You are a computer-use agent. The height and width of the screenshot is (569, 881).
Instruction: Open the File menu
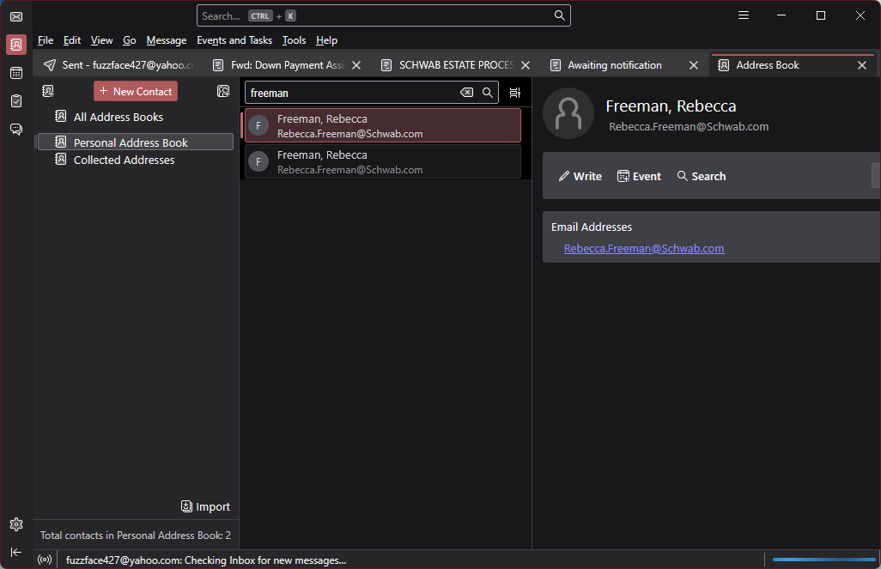coord(46,40)
